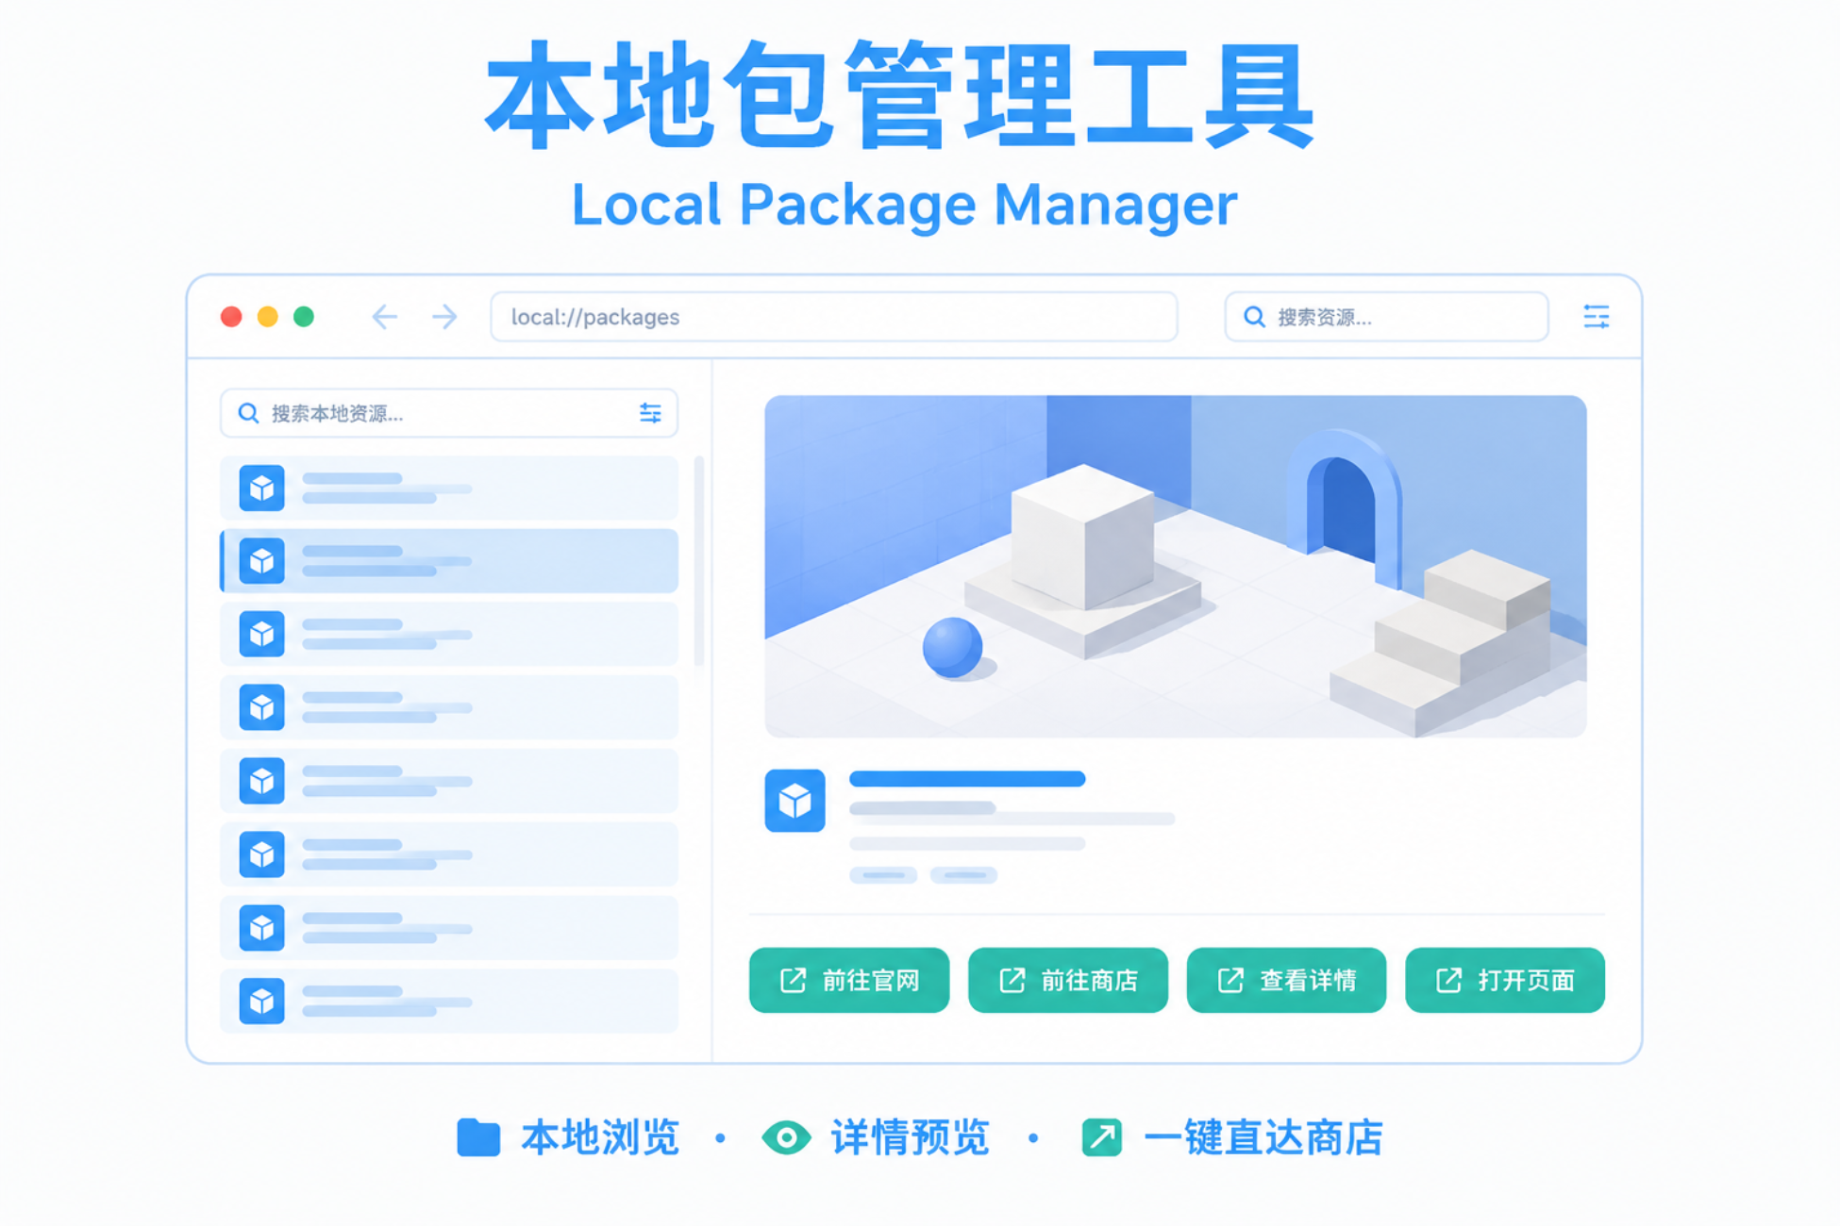Viewport: 1840px width, 1226px height.
Task: Select the fifth package row
Action: (449, 781)
